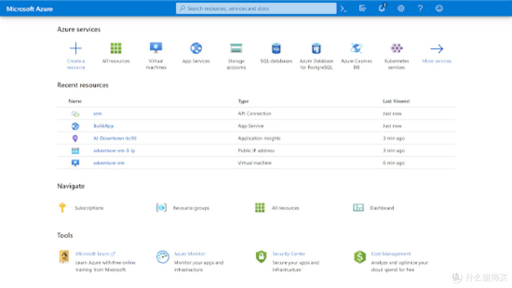Open the Help question mark menu
The height and width of the screenshot is (288, 512).
tap(420, 9)
